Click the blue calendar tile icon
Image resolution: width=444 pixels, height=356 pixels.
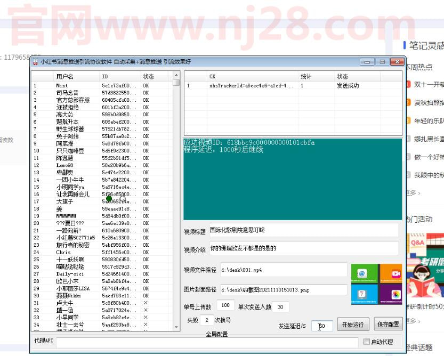[x=362, y=294]
